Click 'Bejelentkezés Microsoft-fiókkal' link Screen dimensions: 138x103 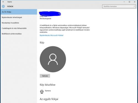[51, 35]
